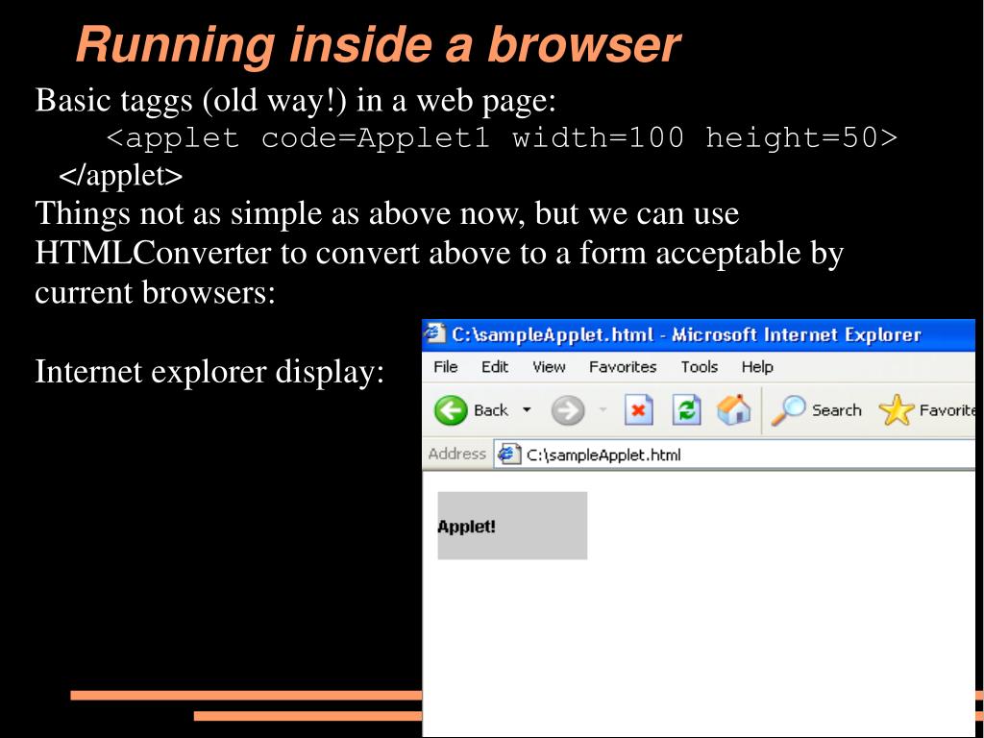Click the Back label text
This screenshot has height=738, width=984.
[491, 410]
